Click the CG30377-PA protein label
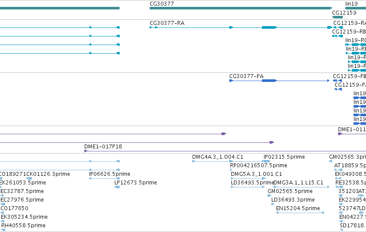Image resolution: width=366 pixels, height=232 pixels. point(246,76)
